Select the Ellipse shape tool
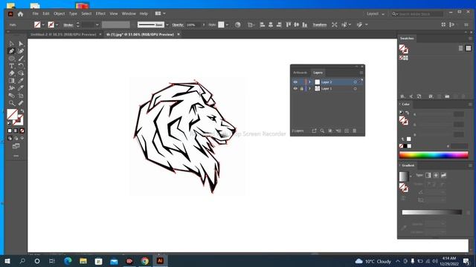This screenshot has height=267, width=476. pyautogui.click(x=12, y=59)
